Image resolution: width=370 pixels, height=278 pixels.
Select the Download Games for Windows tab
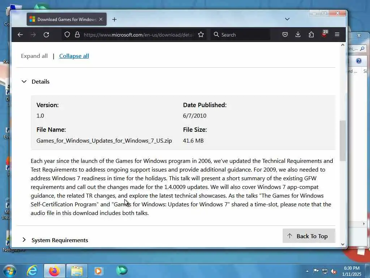tap(66, 20)
